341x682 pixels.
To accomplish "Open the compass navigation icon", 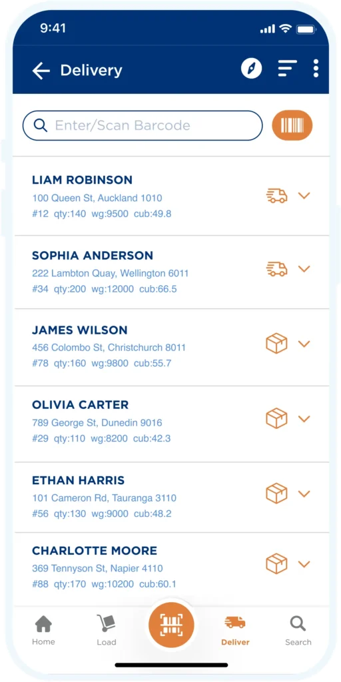I will [x=252, y=69].
